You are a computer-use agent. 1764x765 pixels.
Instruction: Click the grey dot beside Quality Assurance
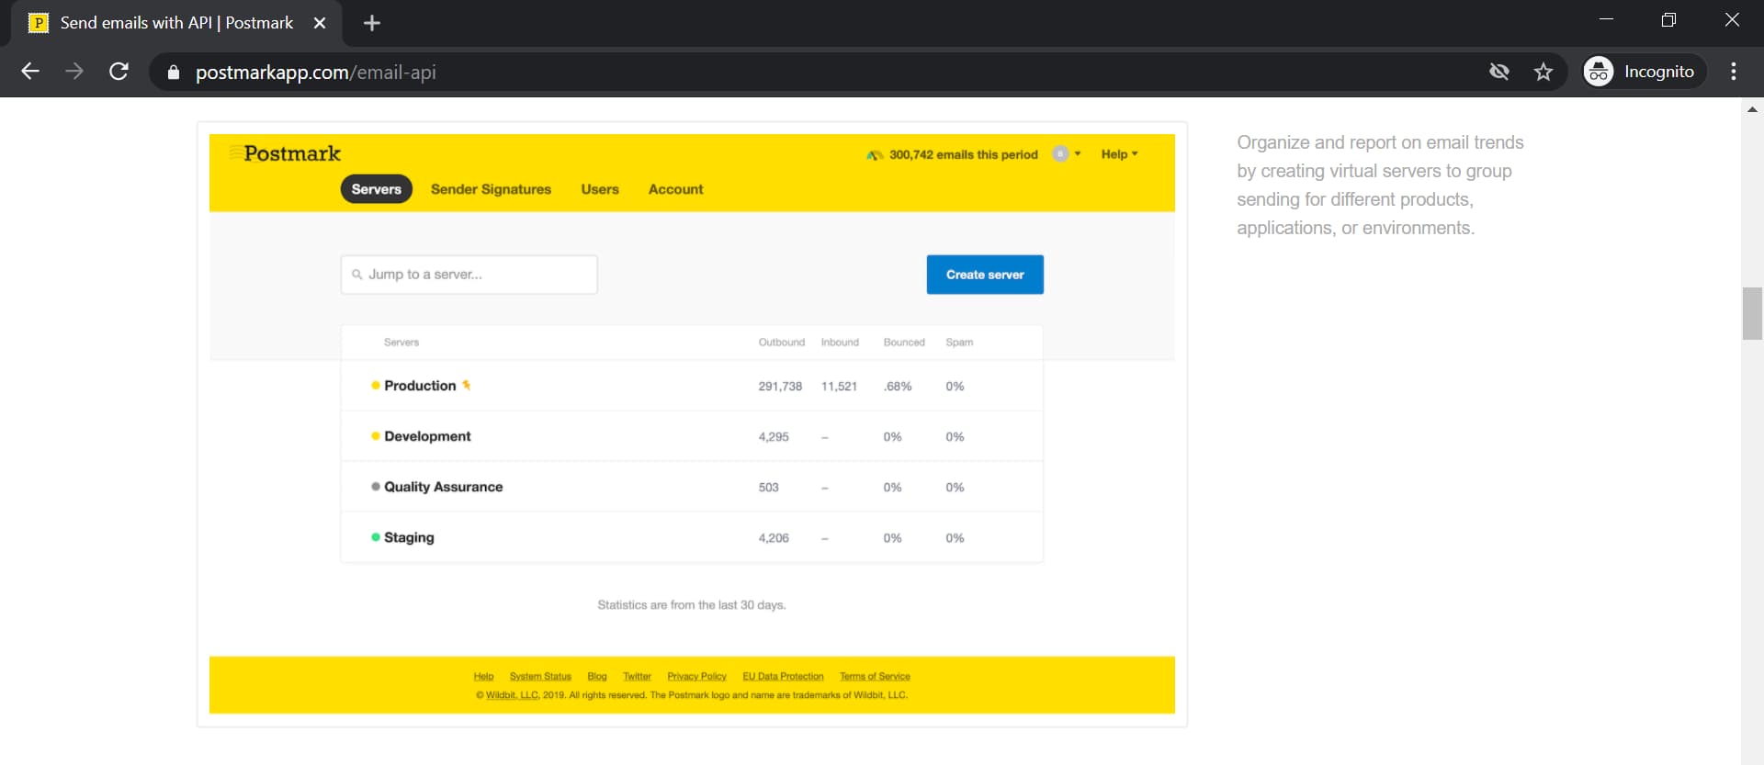(x=376, y=487)
